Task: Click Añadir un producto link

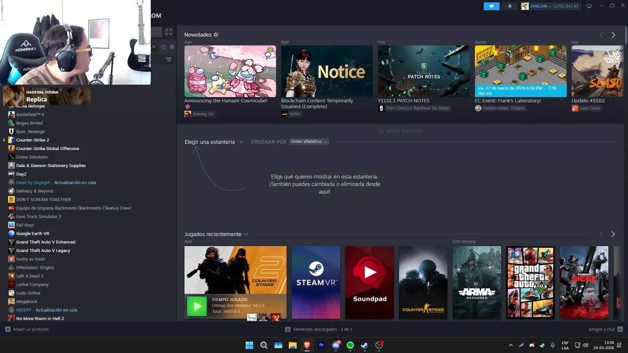Action: pos(31,329)
